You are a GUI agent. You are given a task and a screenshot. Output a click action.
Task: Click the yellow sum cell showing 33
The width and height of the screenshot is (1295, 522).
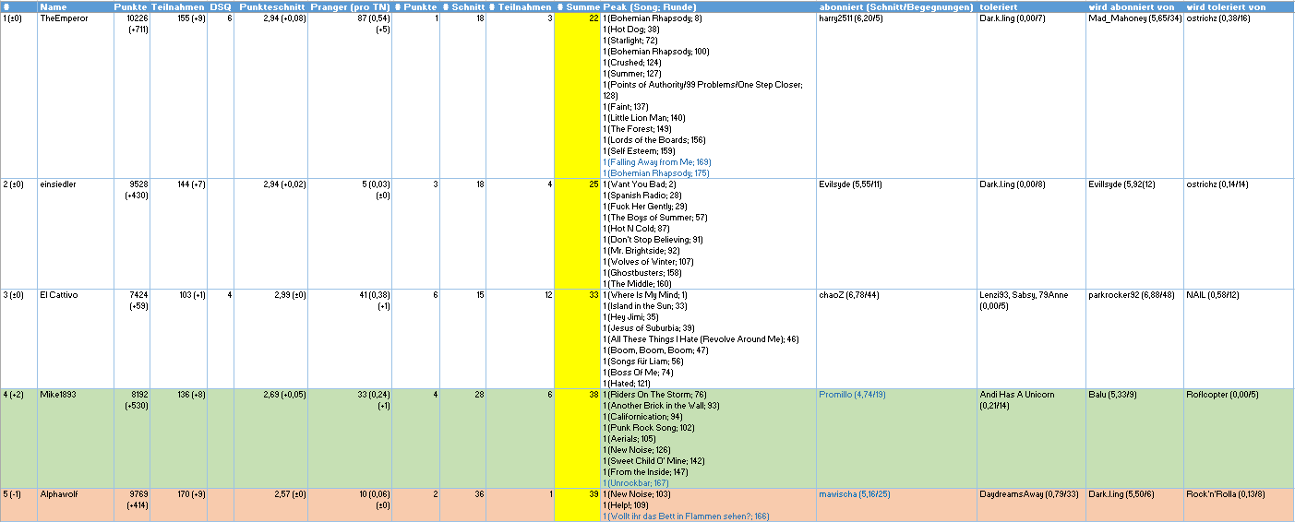(x=578, y=295)
